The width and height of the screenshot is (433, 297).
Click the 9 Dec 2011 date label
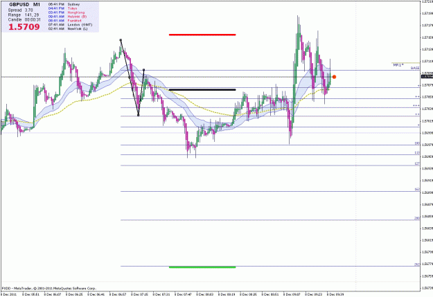click(9, 294)
